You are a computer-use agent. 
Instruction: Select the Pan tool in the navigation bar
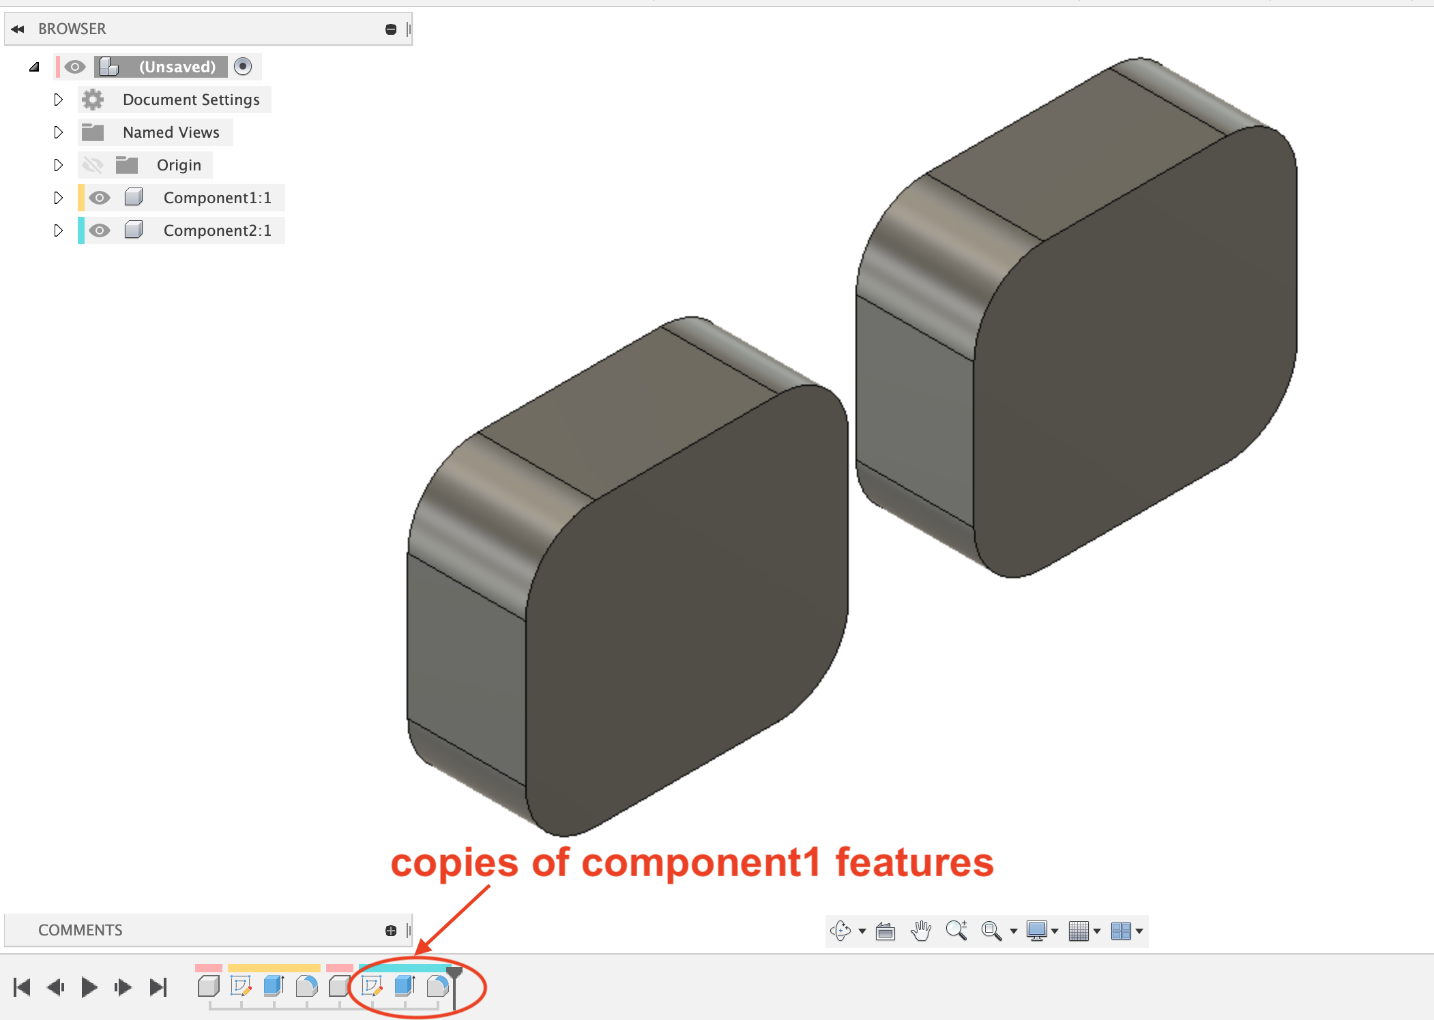tap(920, 931)
